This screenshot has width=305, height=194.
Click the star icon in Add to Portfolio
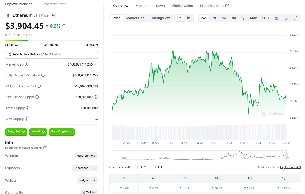10,54
